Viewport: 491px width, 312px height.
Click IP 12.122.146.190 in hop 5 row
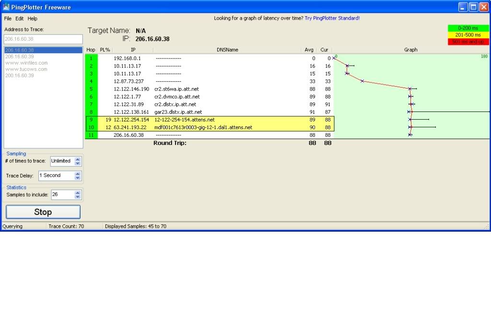point(131,89)
